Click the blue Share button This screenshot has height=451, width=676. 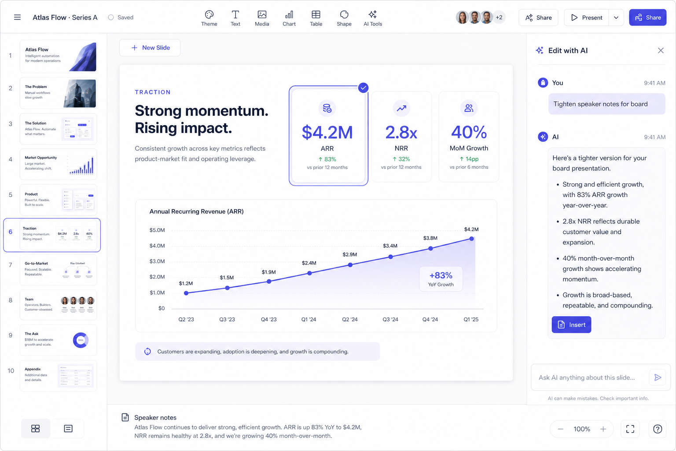coord(648,18)
